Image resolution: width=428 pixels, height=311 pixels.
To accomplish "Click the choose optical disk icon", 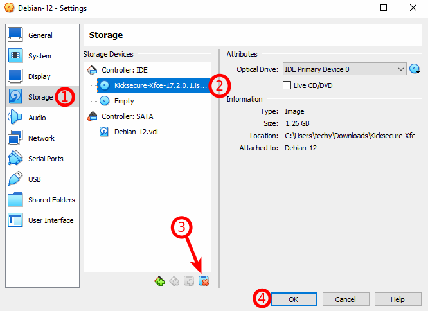I will point(415,69).
